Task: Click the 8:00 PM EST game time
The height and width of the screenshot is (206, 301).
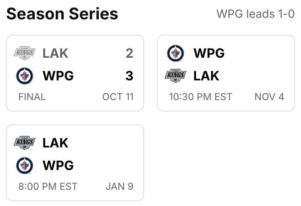Action: pos(48,187)
